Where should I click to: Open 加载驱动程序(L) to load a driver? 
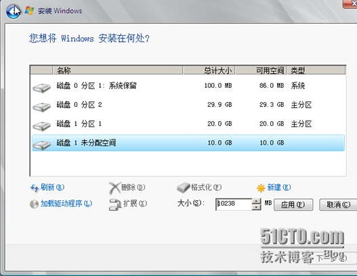click(x=66, y=204)
